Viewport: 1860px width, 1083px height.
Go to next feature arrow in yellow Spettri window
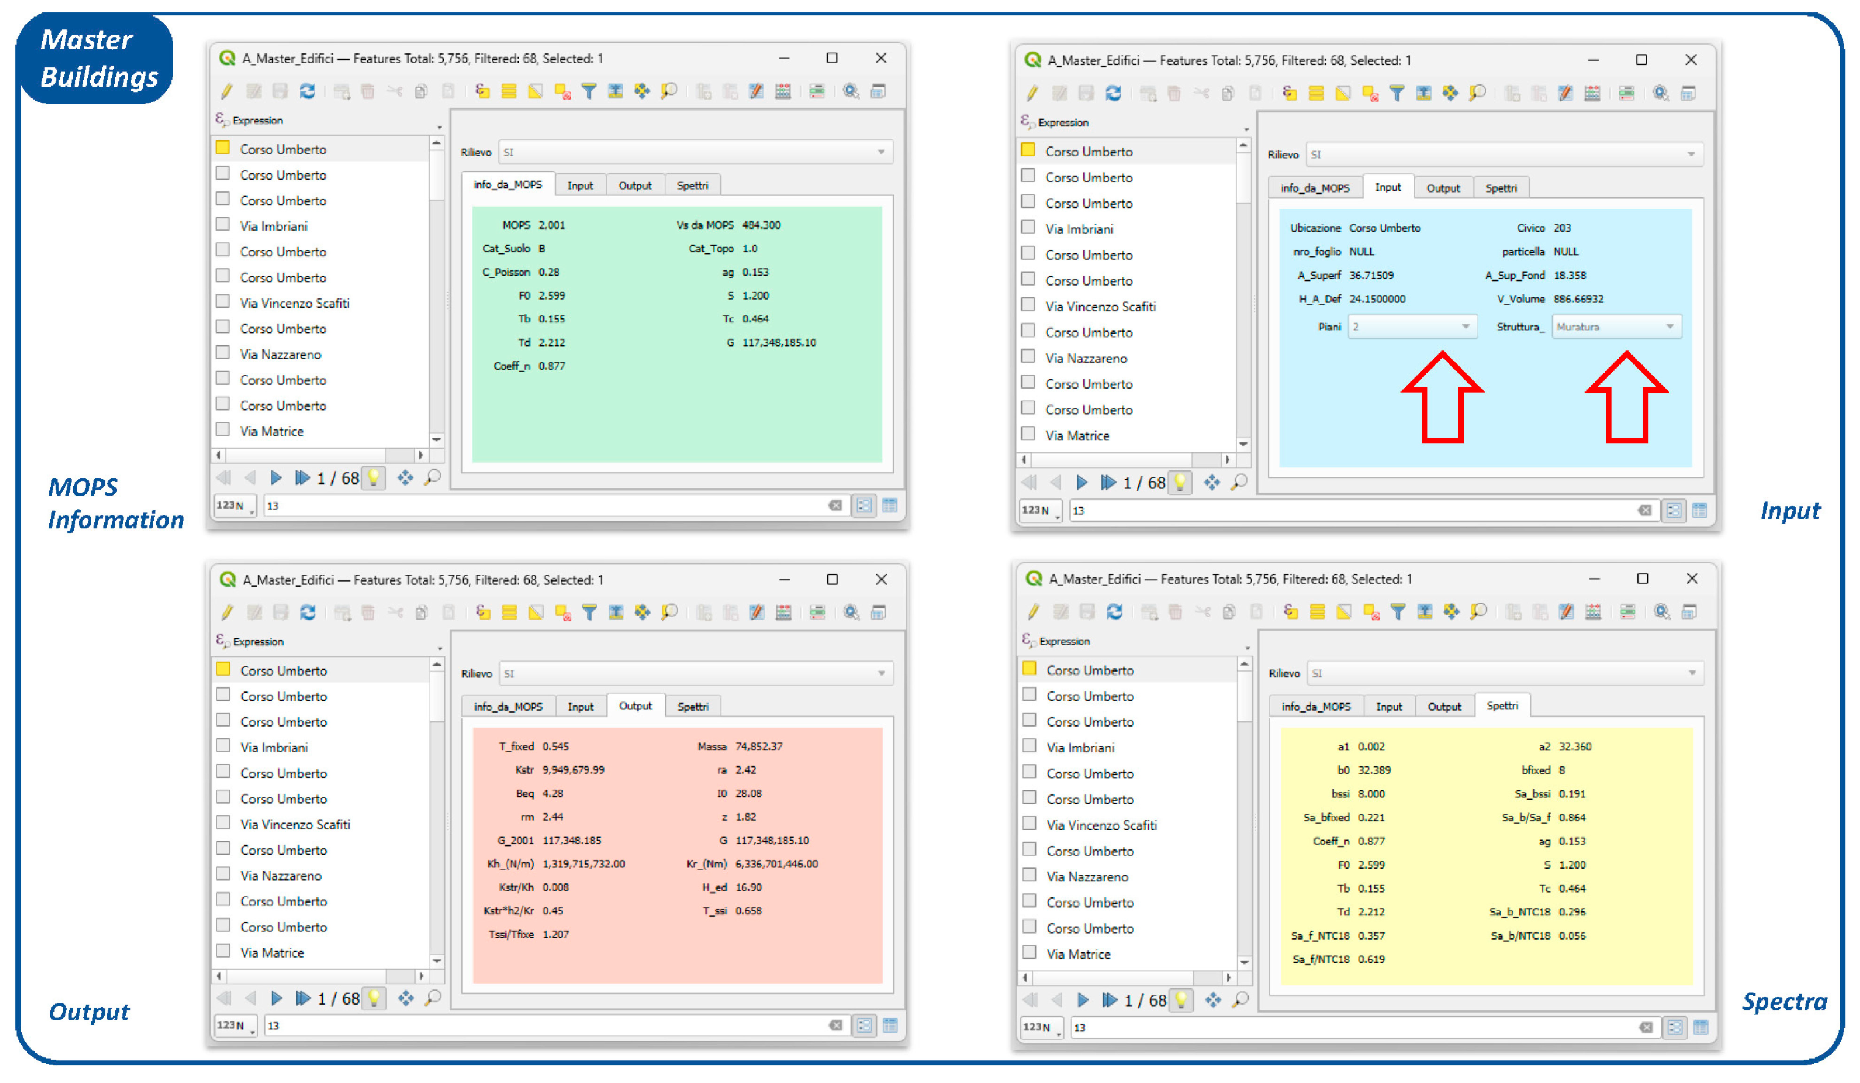click(1082, 1000)
